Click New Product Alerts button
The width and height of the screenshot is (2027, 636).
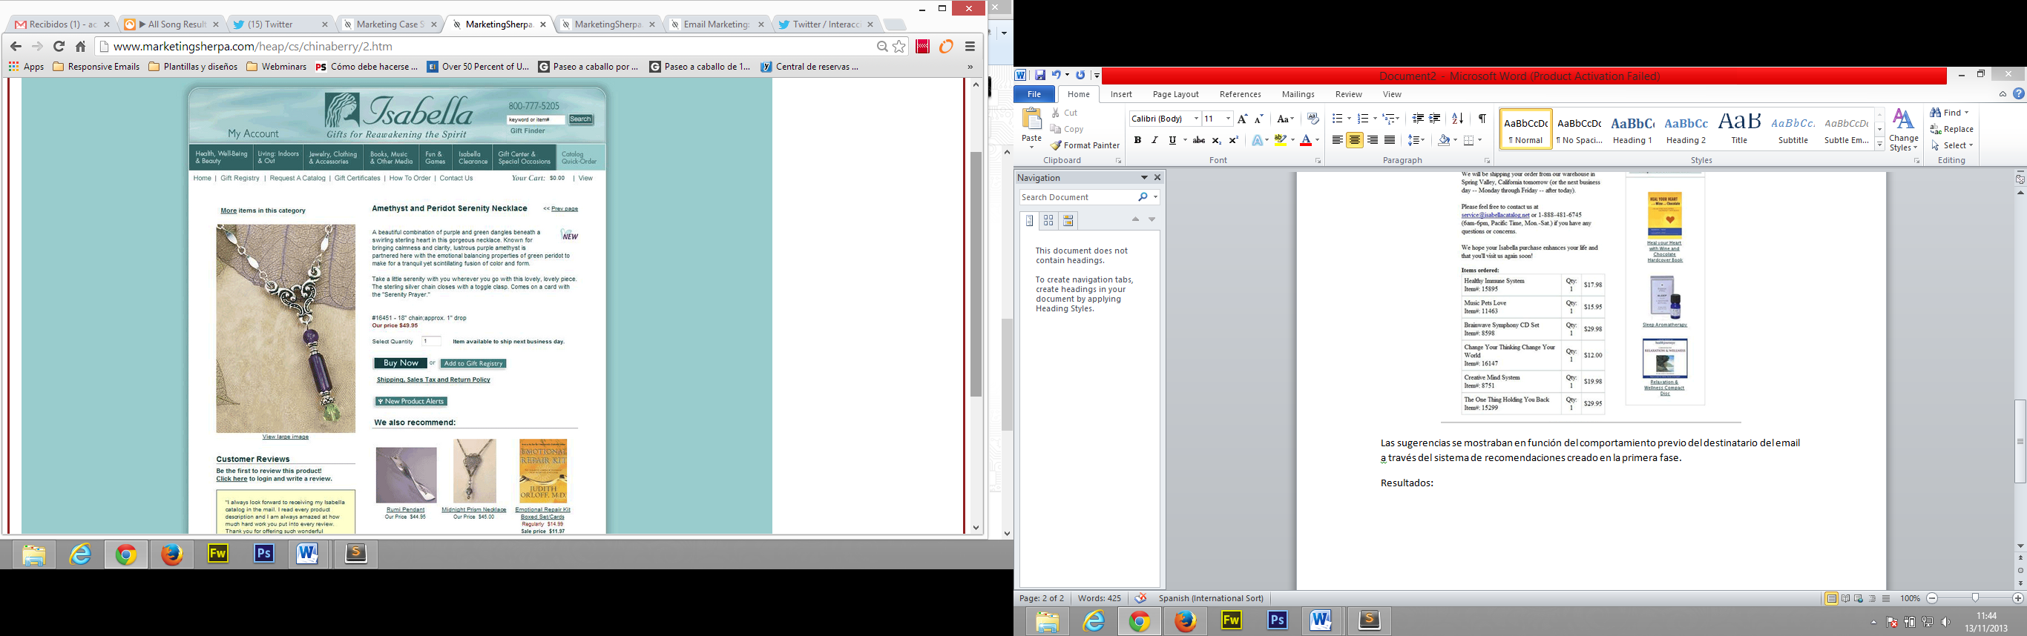pos(411,402)
